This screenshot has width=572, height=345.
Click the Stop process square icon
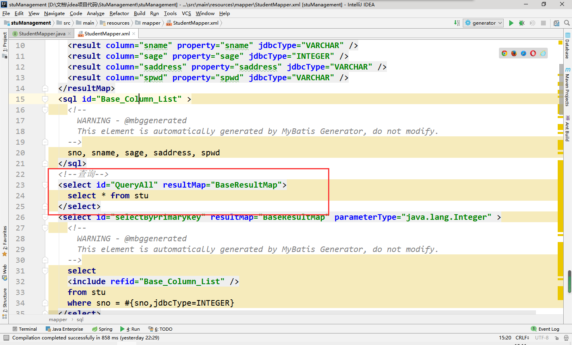(x=543, y=23)
